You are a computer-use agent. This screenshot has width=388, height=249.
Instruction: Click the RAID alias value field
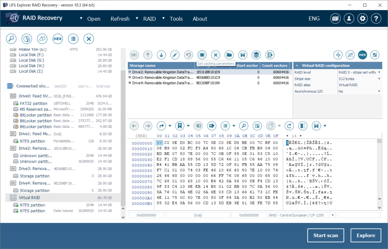click(360, 85)
